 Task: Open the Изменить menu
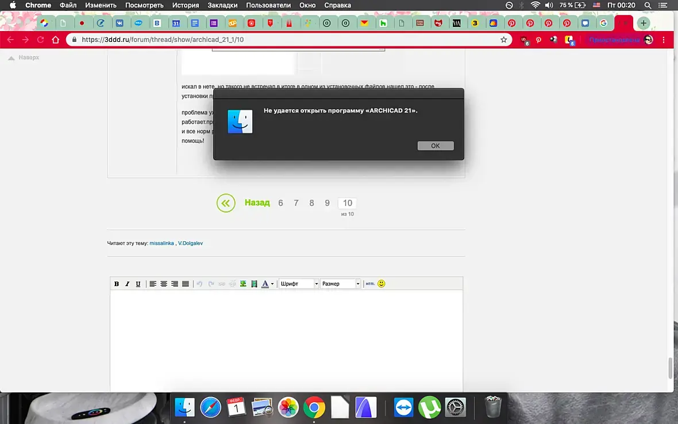click(x=101, y=5)
